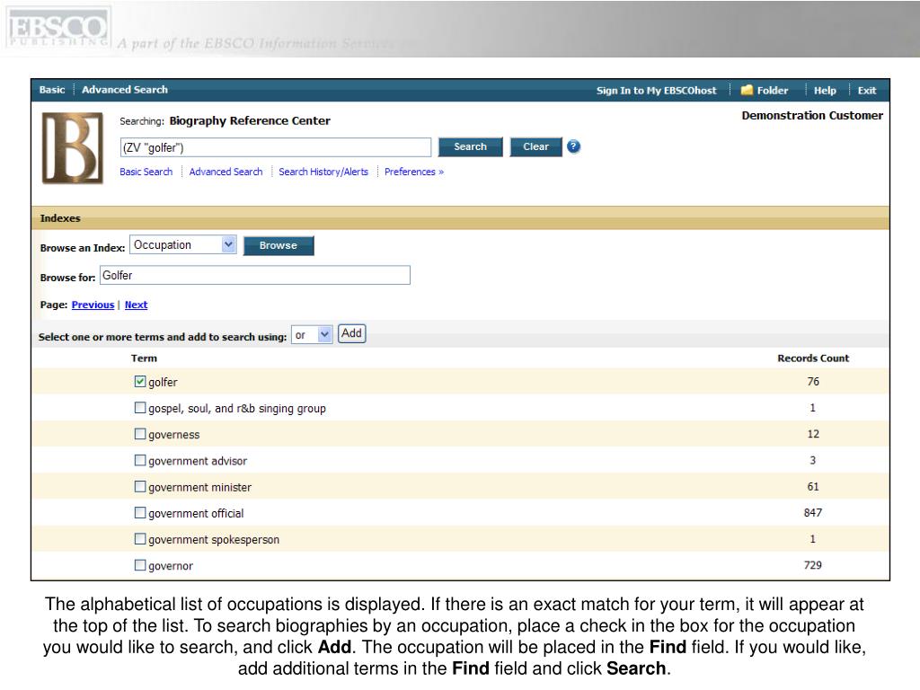Click the governor term text
920x690 pixels.
click(x=170, y=566)
